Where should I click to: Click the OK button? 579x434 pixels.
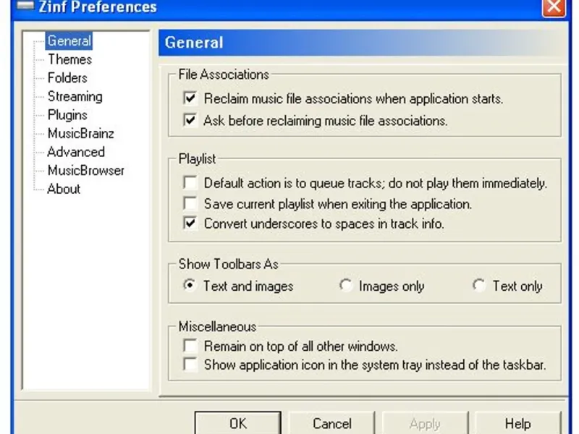click(x=238, y=423)
